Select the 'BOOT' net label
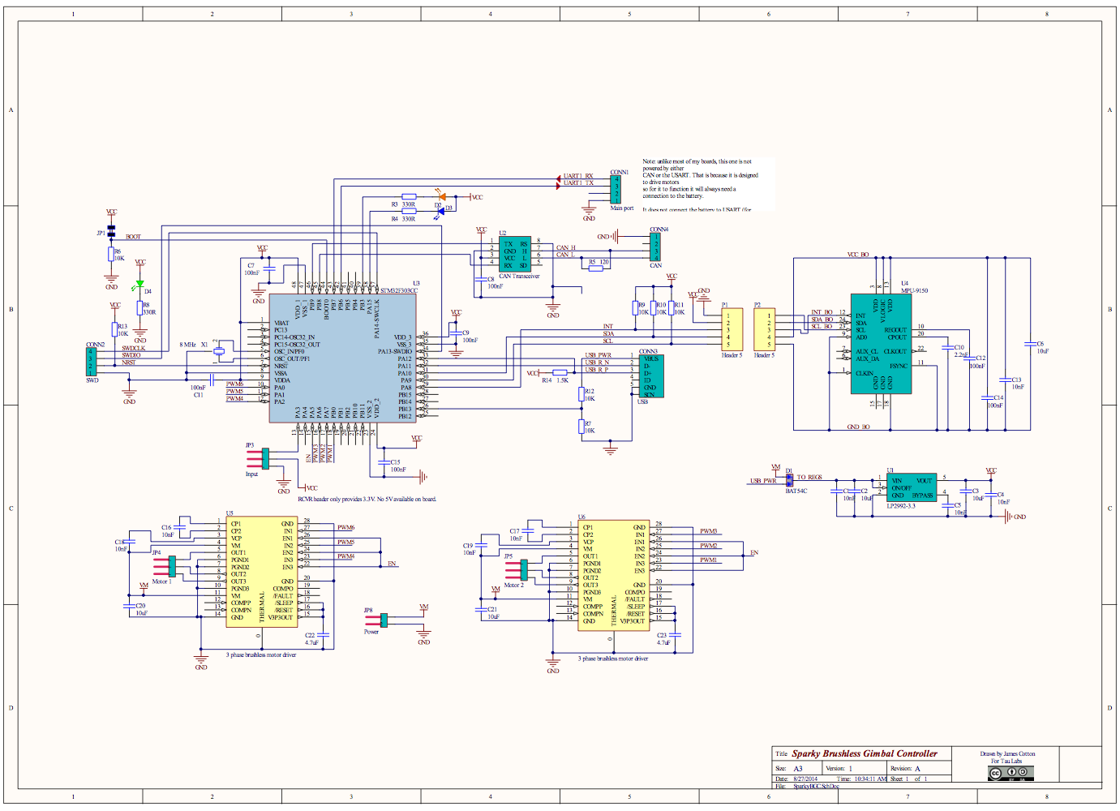 click(x=133, y=237)
